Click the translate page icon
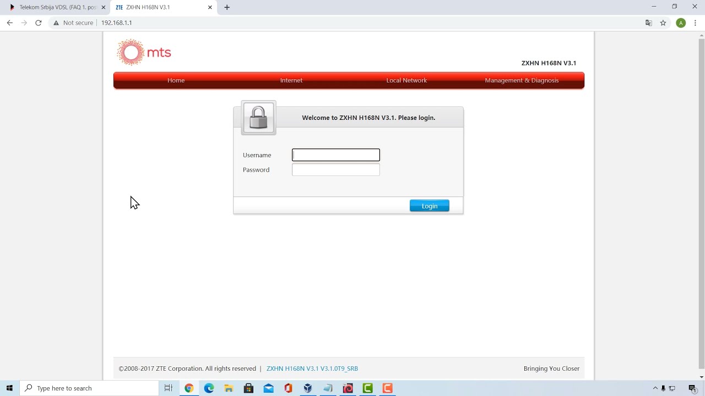Image resolution: width=705 pixels, height=396 pixels. pos(649,23)
